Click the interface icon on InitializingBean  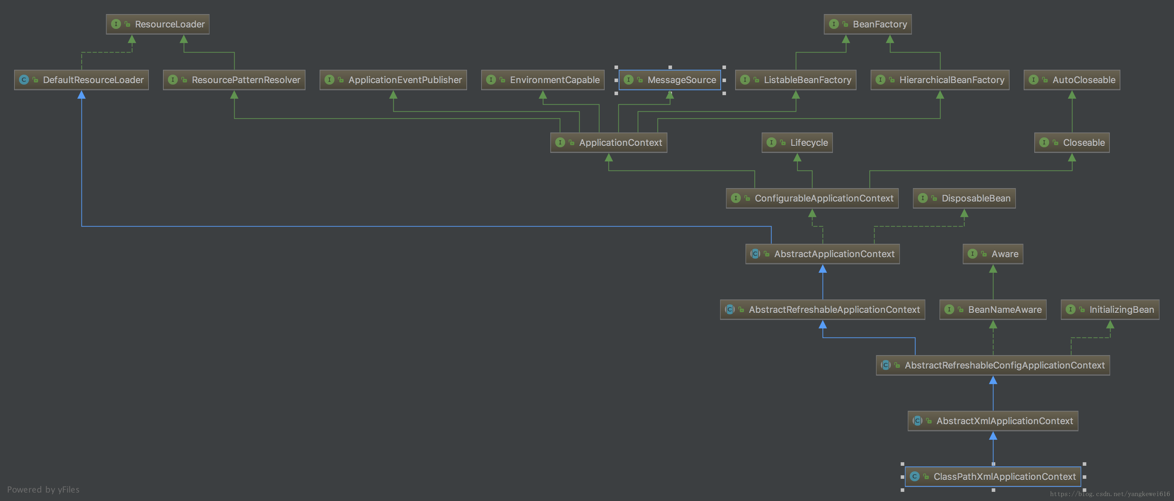[1071, 309]
